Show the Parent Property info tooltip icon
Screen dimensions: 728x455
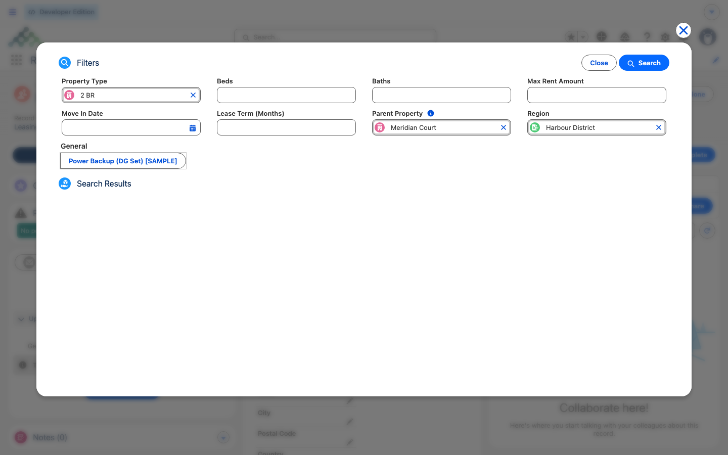pos(431,113)
